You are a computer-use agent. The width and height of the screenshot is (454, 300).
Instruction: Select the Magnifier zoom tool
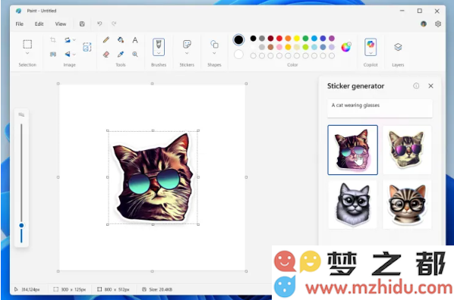click(x=135, y=54)
